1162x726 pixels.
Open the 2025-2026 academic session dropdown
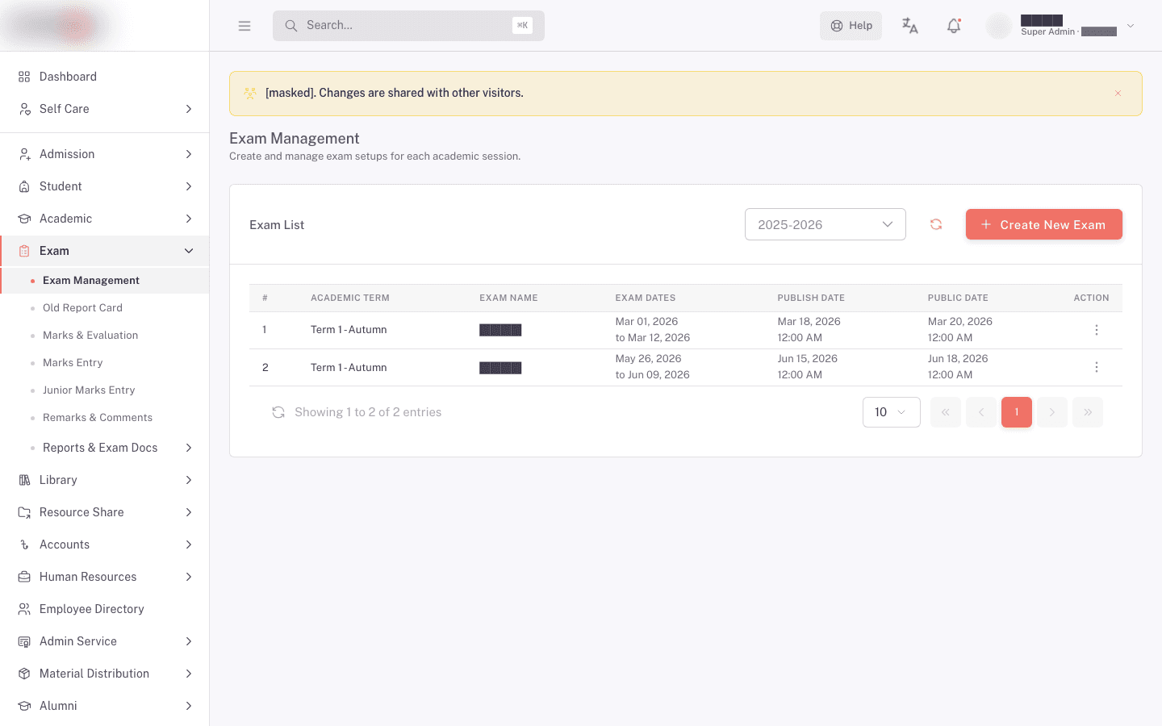[826, 224]
